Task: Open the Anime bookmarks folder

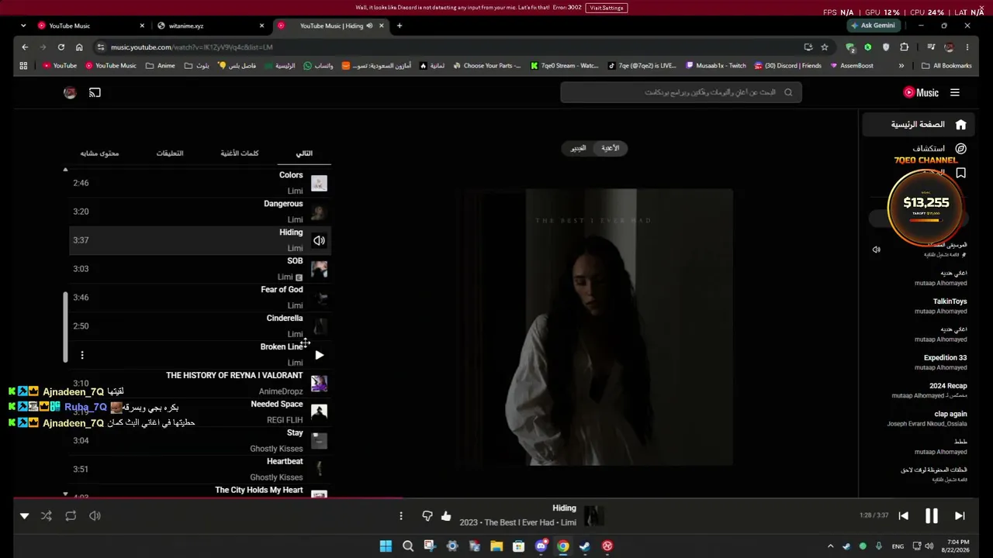Action: [x=161, y=66]
